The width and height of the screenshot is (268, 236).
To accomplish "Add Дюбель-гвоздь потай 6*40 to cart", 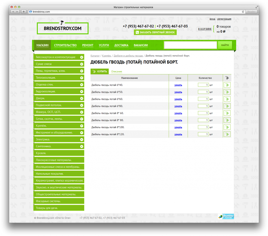I will [227, 85].
